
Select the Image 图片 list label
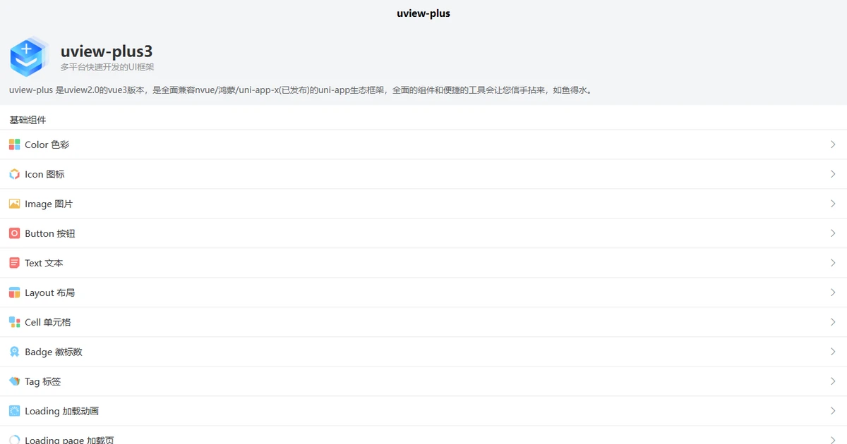click(49, 204)
